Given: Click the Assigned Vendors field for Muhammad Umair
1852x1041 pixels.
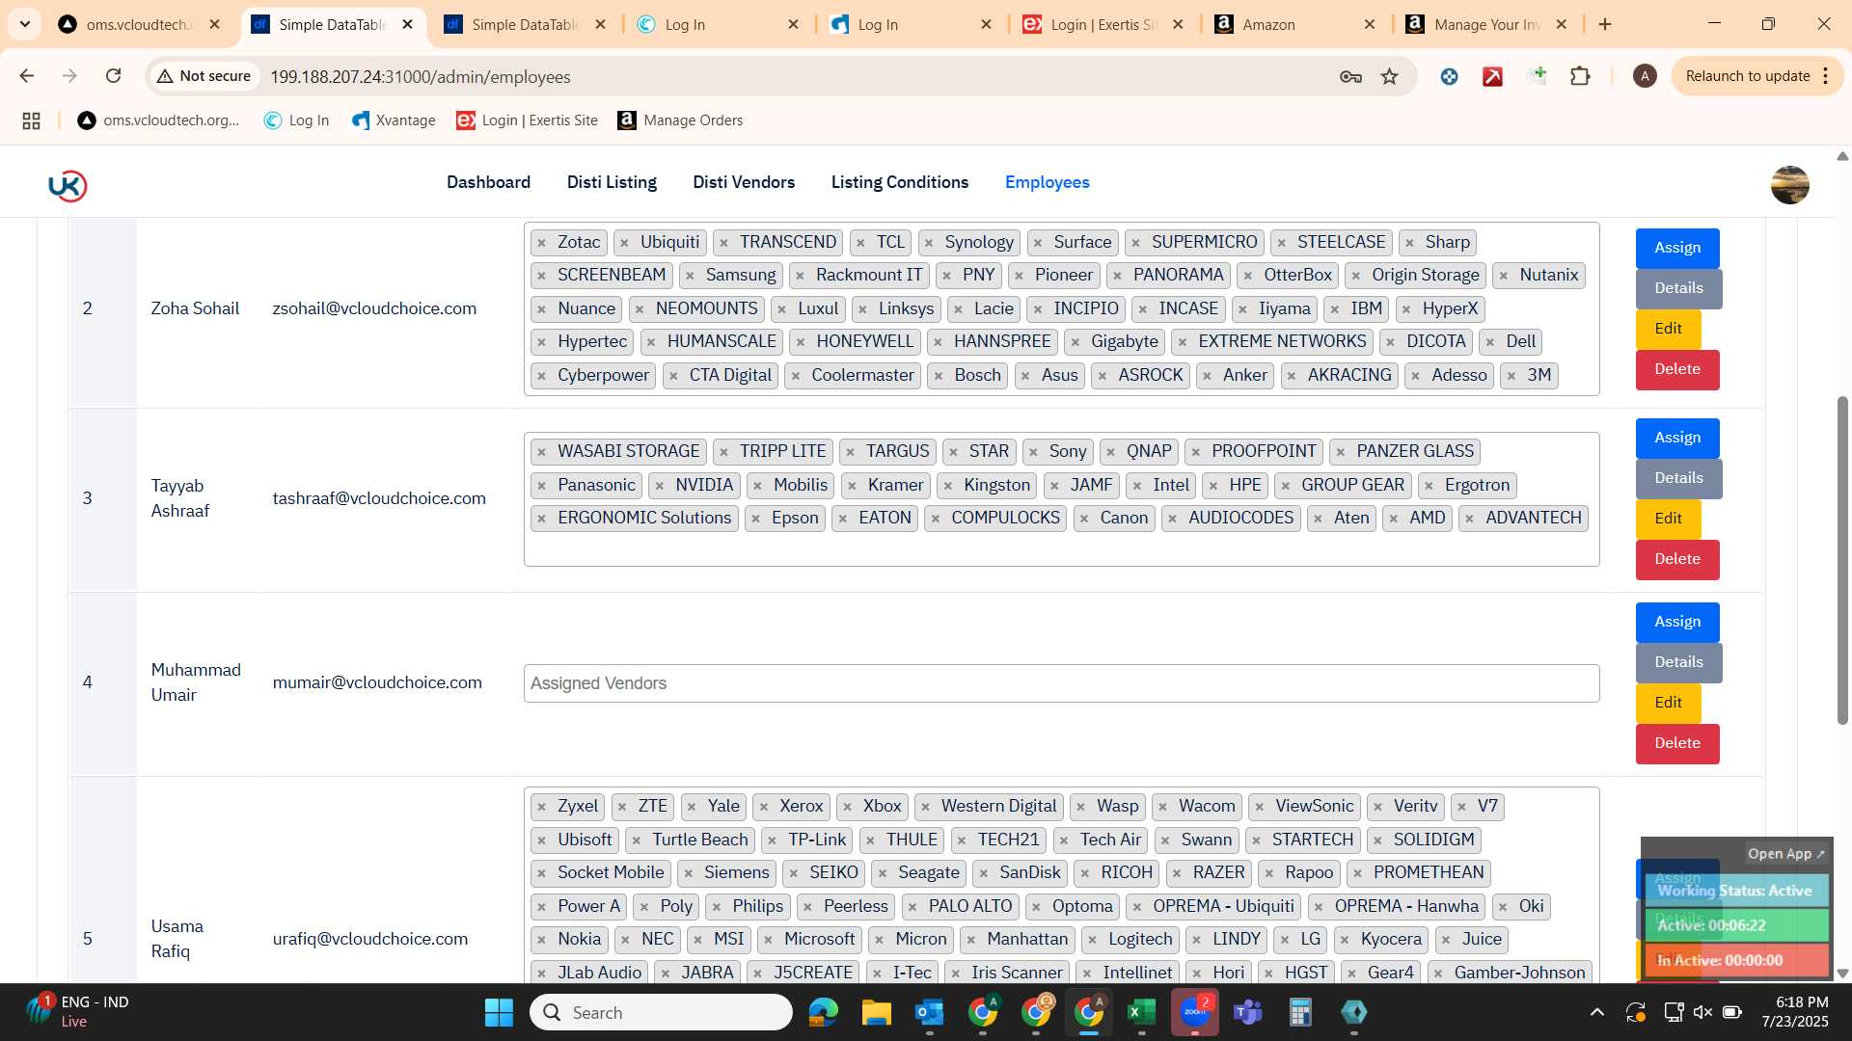Looking at the screenshot, I should tap(1061, 683).
